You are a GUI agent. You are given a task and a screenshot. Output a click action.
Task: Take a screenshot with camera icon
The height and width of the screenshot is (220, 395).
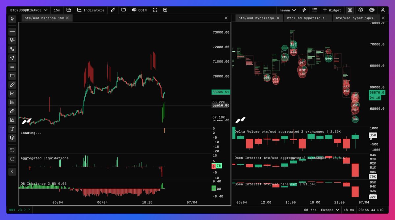350,10
